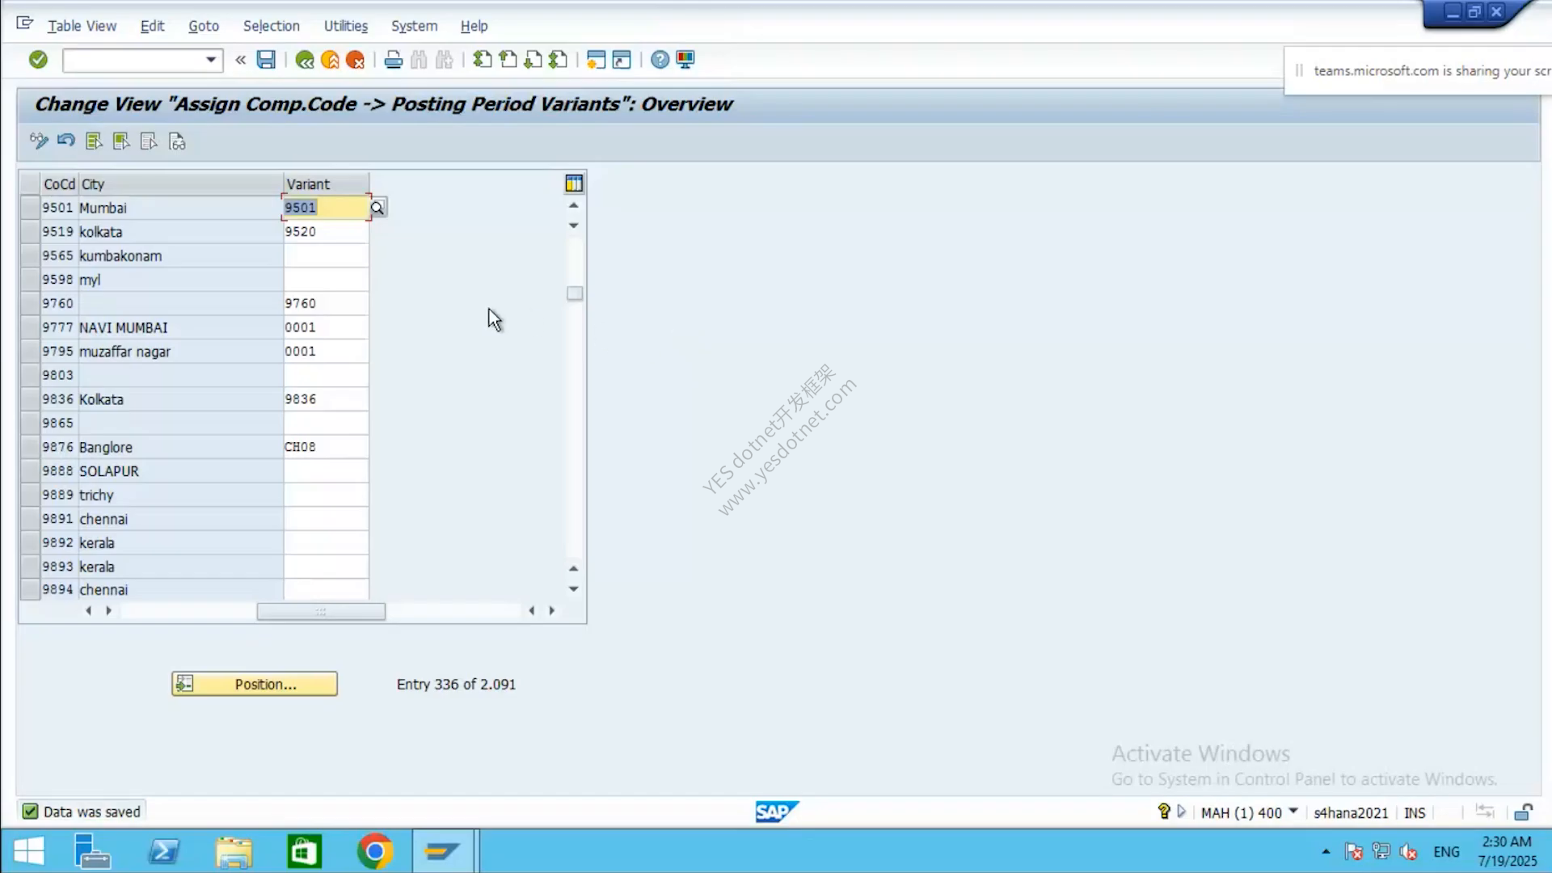
Task: Open the table Configuration settings icon
Action: tap(574, 183)
